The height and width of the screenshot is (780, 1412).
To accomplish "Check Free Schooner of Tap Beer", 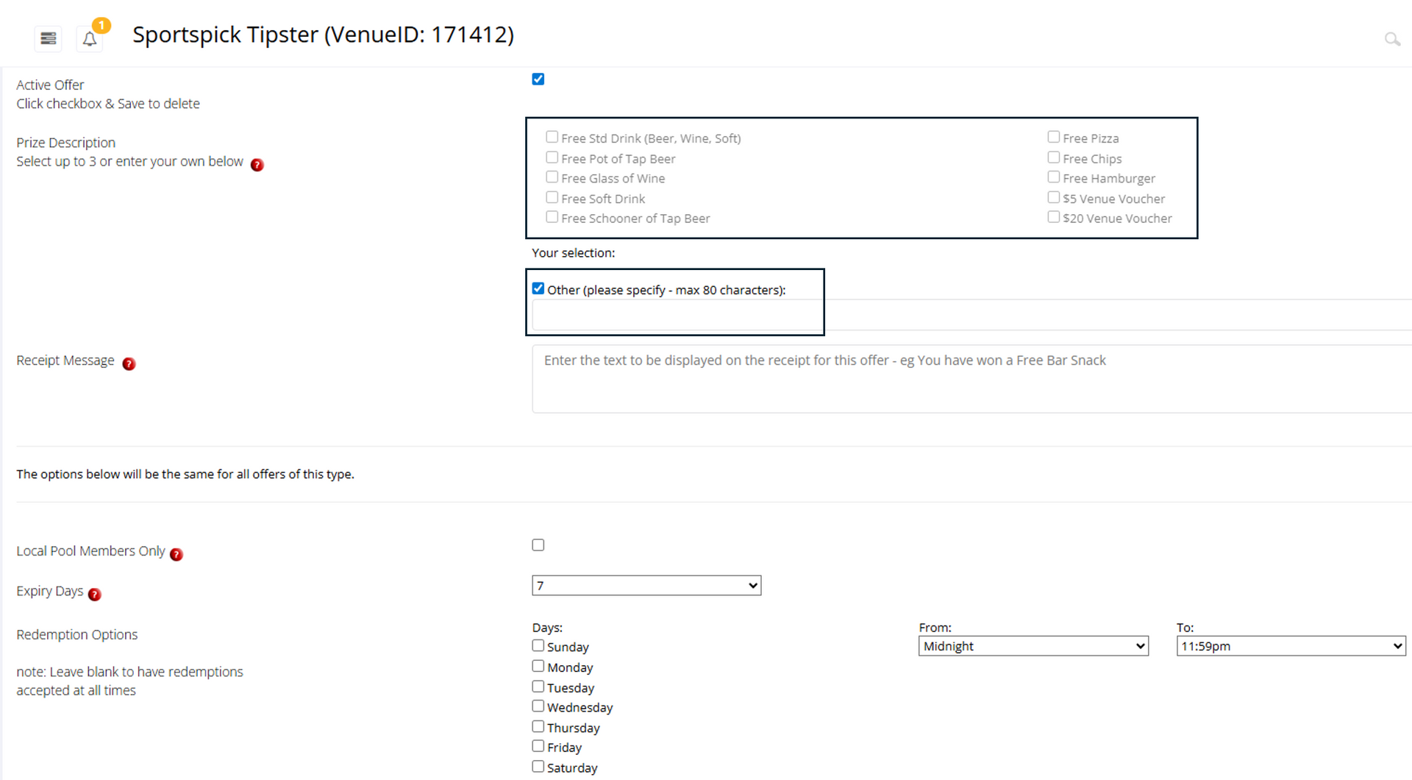I will point(552,218).
